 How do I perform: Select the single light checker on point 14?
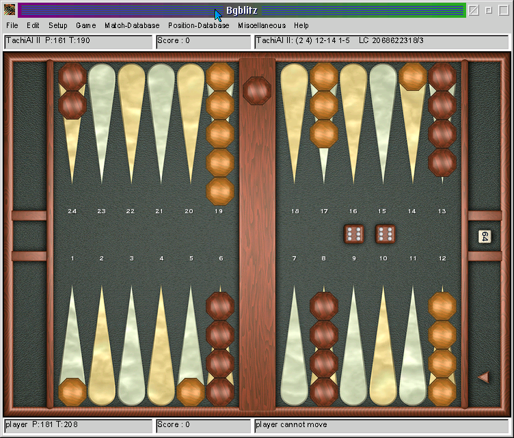coord(413,77)
